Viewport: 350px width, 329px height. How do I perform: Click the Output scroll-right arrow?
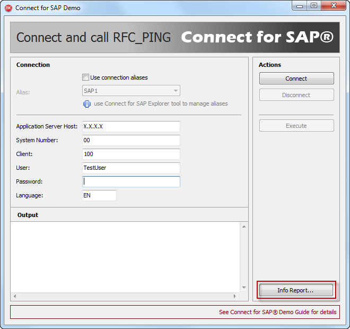(x=234, y=297)
